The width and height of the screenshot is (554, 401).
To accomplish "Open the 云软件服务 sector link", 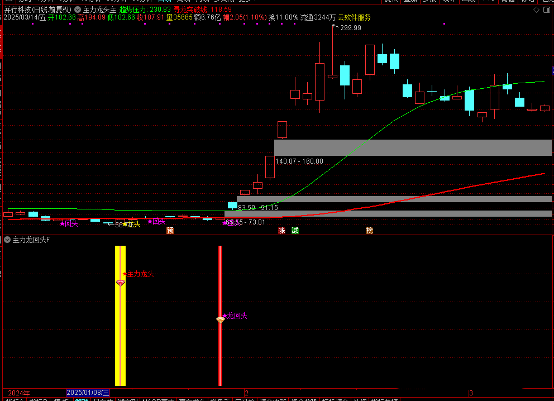I will [x=354, y=17].
